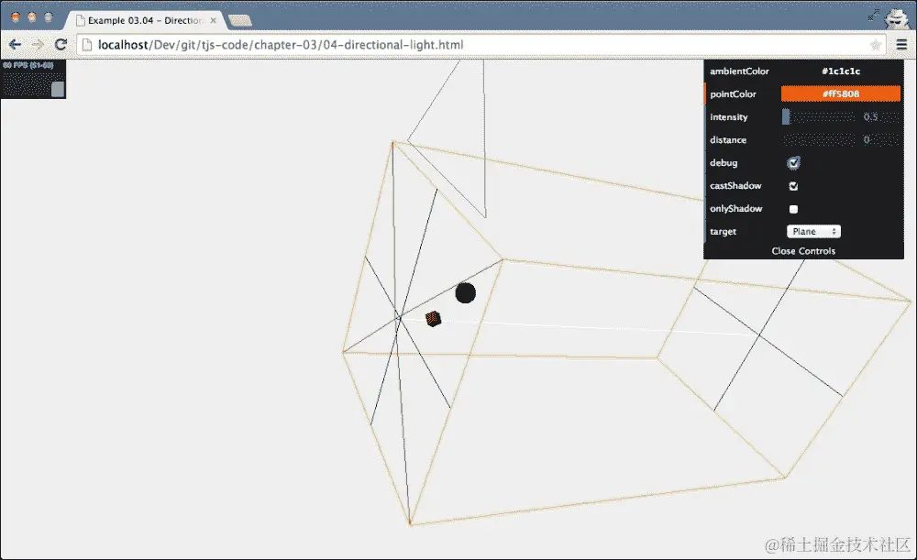
Task: Click the debug label
Action: [x=724, y=163]
